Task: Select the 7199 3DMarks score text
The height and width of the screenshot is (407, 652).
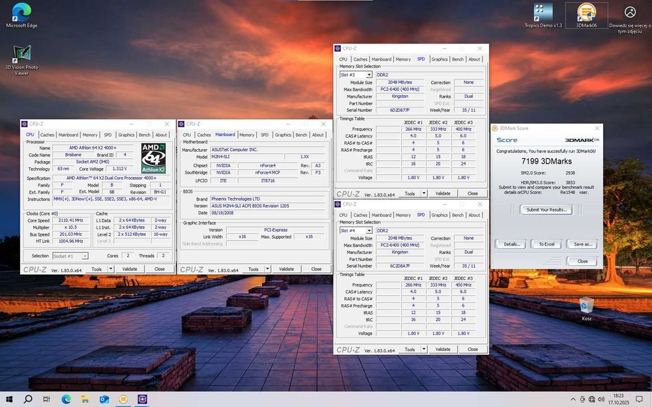Action: click(546, 161)
